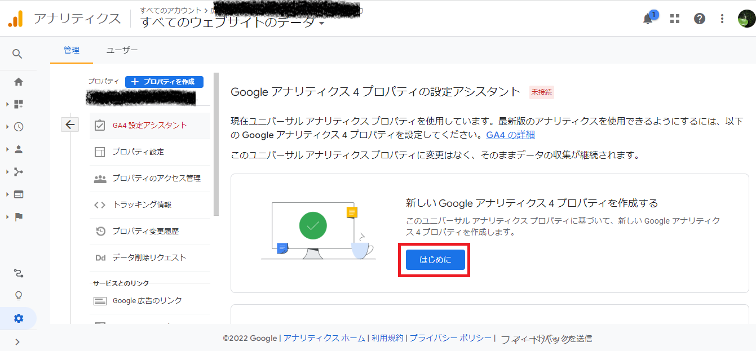Screen dimensions: 756x351
Task: Expand the Behavior section arrow
Action: (7, 194)
